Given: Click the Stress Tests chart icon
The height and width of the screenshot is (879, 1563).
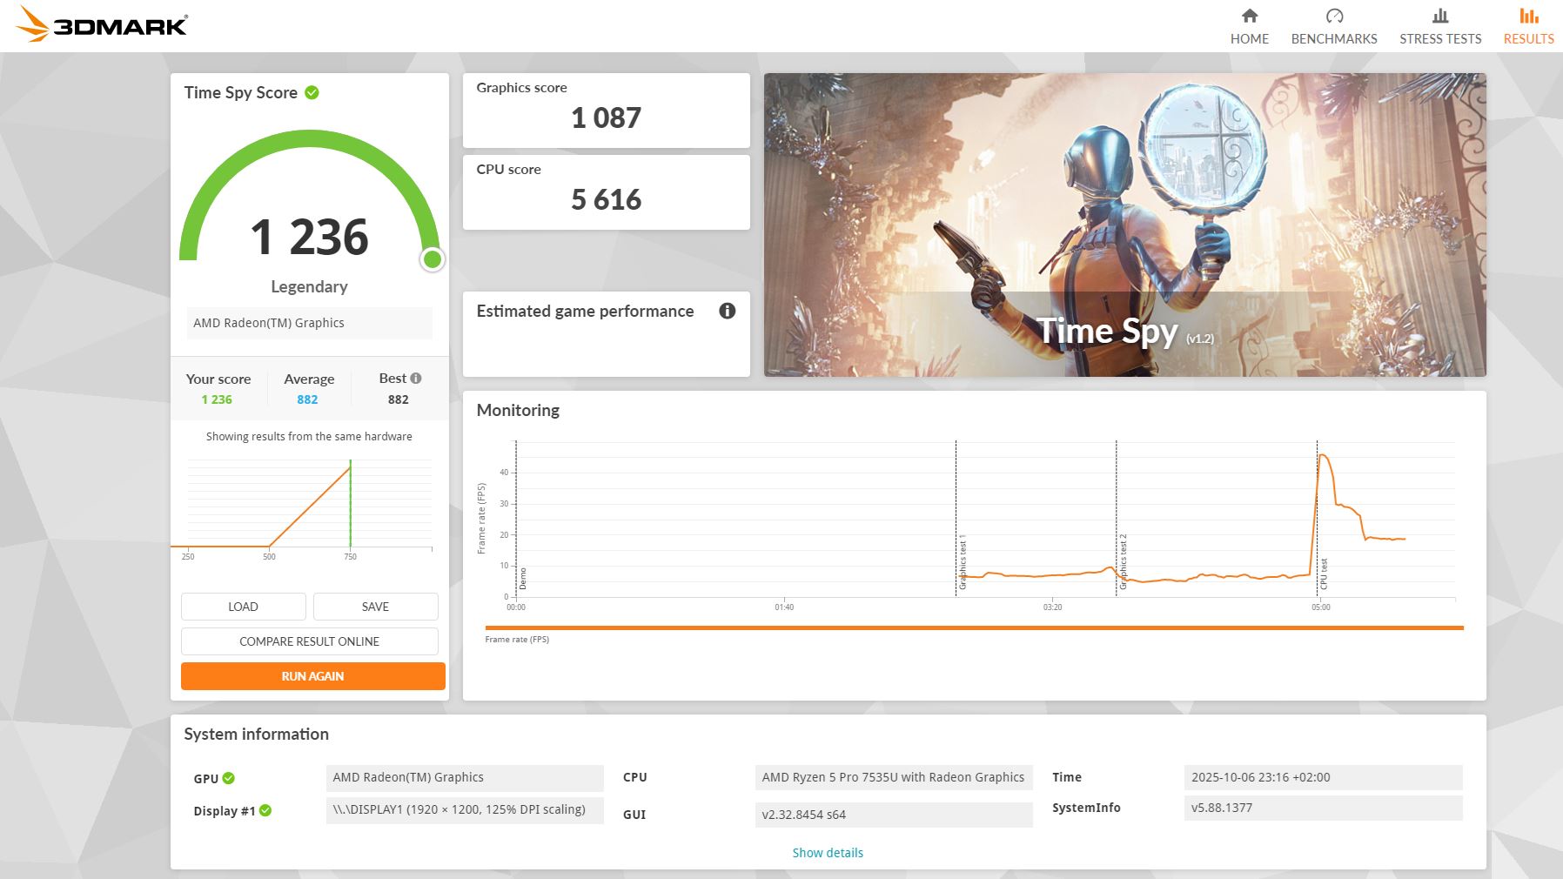Looking at the screenshot, I should 1439,16.
